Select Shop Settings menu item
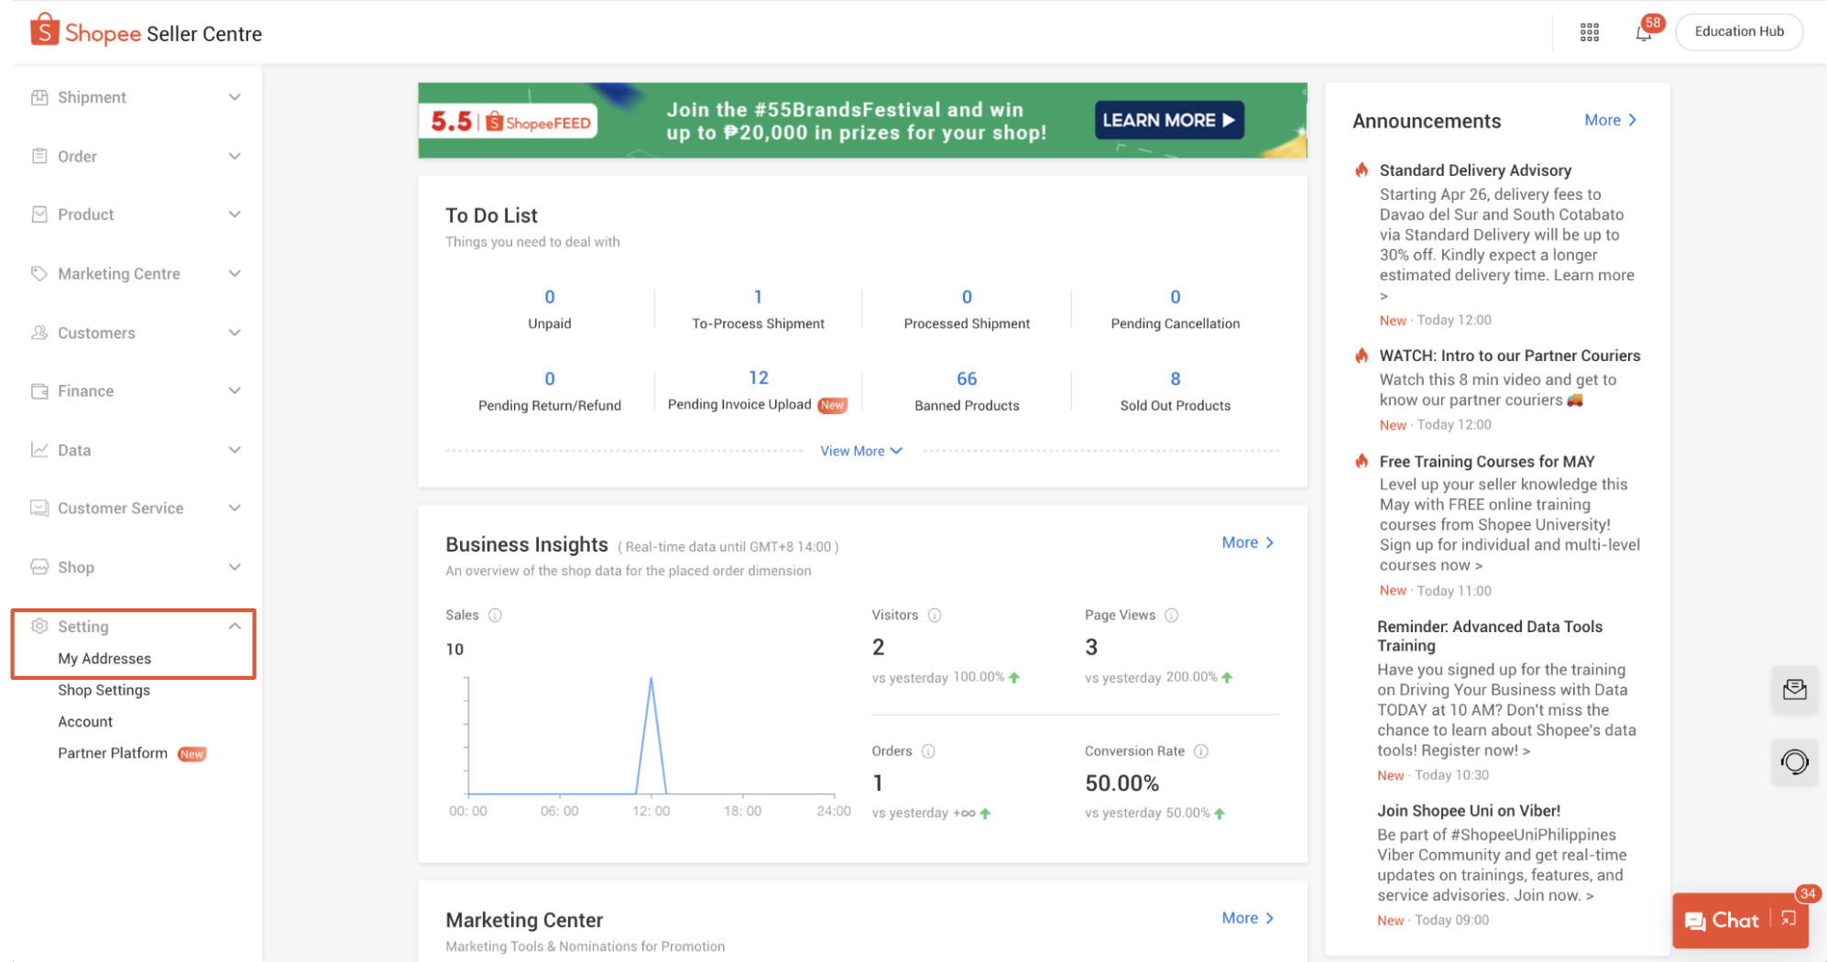The height and width of the screenshot is (962, 1827). pos(104,690)
